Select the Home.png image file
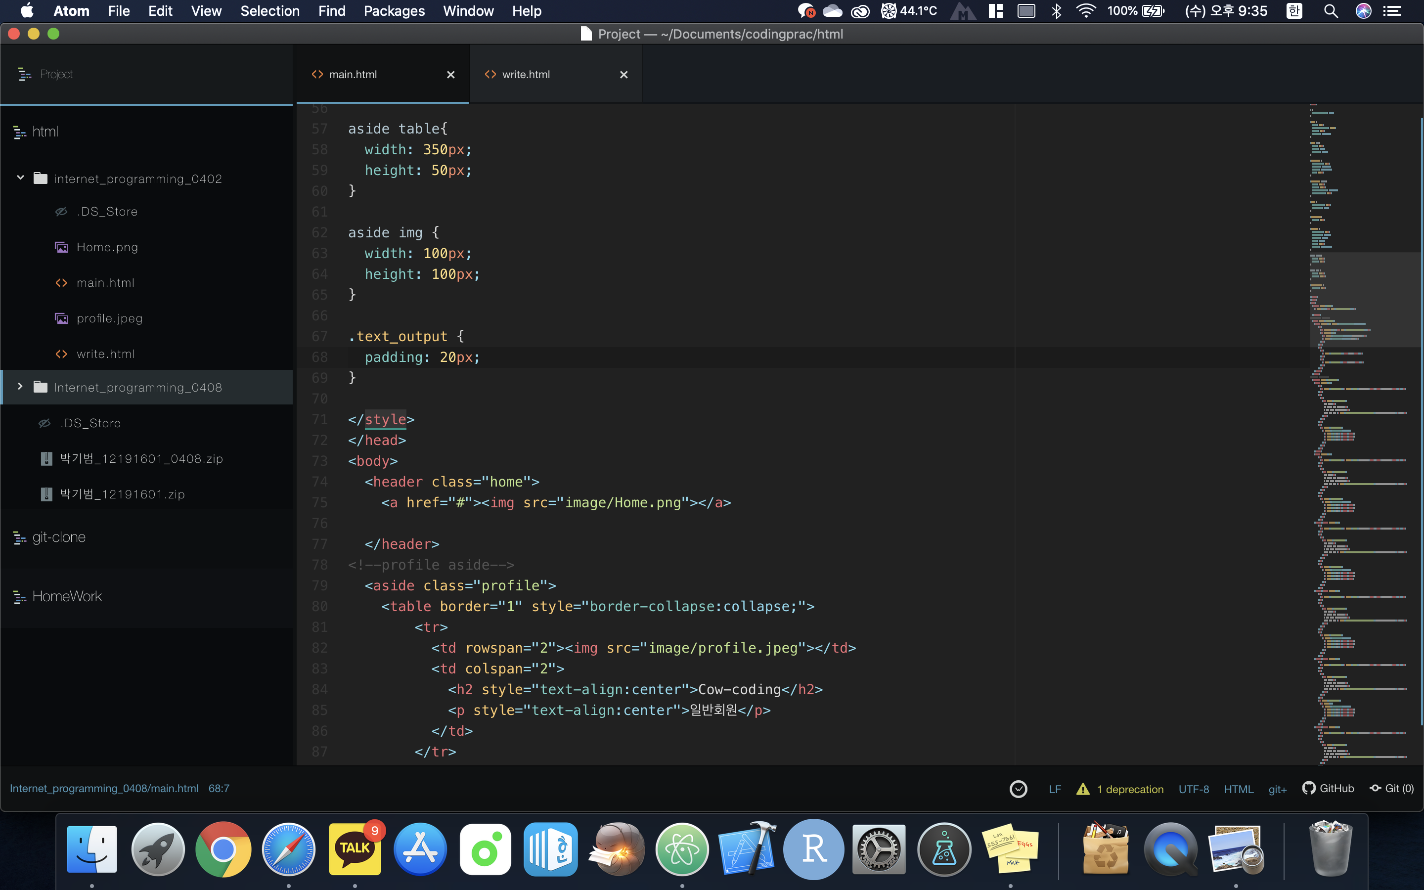 click(107, 247)
